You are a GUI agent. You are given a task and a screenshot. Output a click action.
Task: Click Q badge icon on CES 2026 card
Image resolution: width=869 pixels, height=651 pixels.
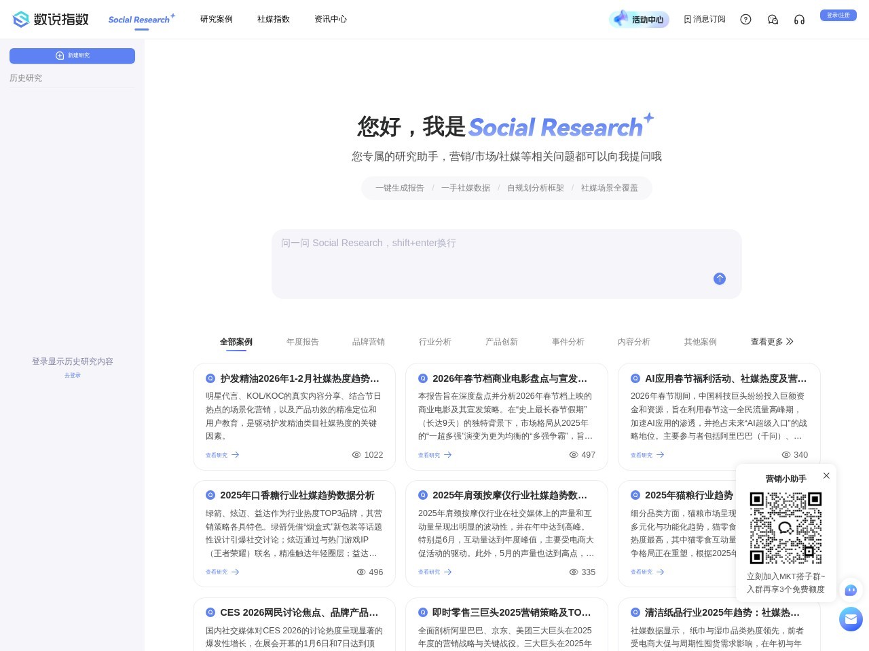[210, 612]
